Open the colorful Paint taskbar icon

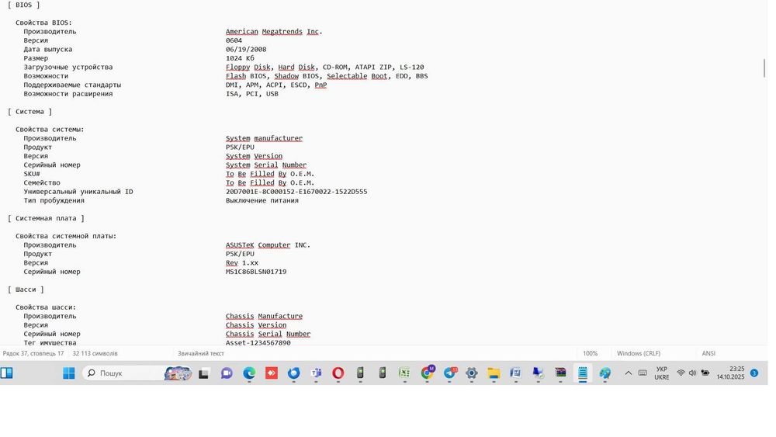coord(605,373)
